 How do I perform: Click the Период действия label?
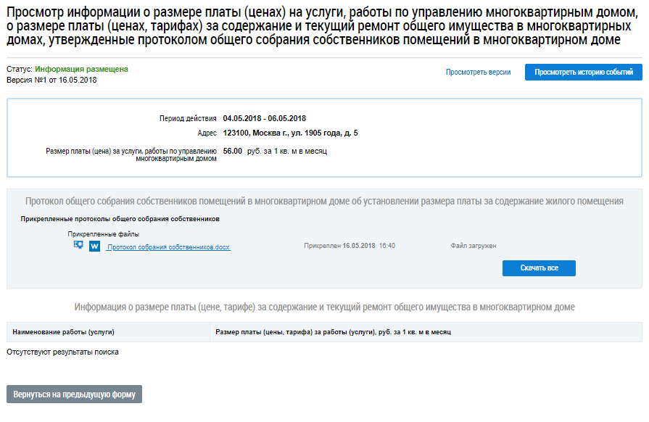(x=188, y=118)
